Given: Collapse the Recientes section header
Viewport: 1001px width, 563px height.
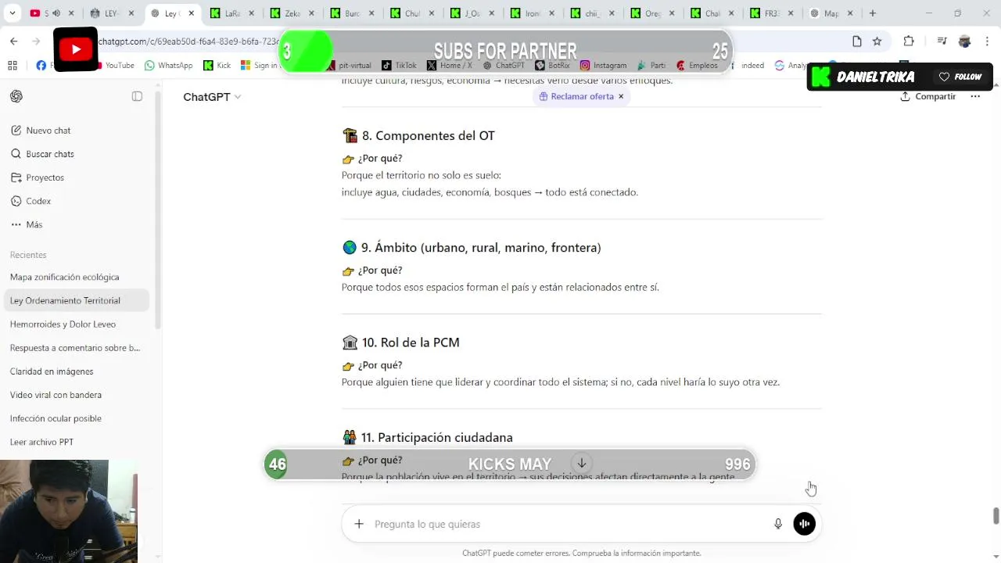Looking at the screenshot, I should click(28, 255).
